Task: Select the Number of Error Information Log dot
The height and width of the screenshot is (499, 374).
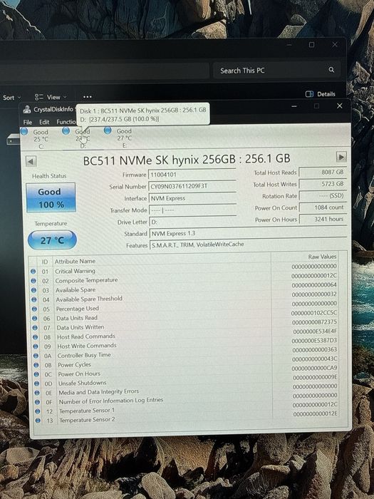Action: 38,402
